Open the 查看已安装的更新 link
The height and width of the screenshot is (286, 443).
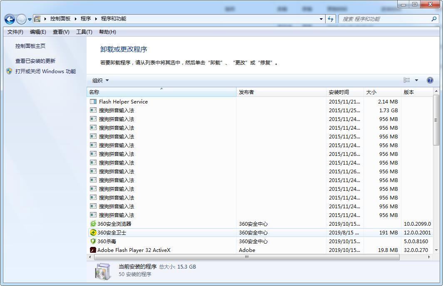(x=35, y=61)
